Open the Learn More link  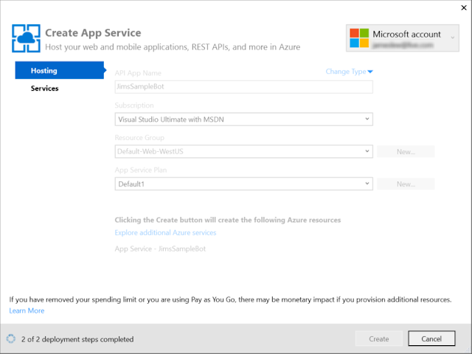coord(27,310)
